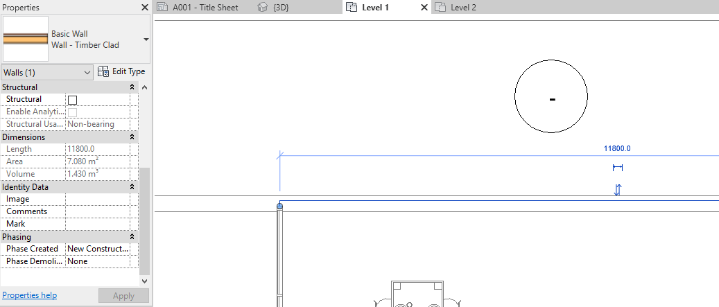Open the Phase Demolished value None
This screenshot has height=307, width=719.
(x=98, y=261)
